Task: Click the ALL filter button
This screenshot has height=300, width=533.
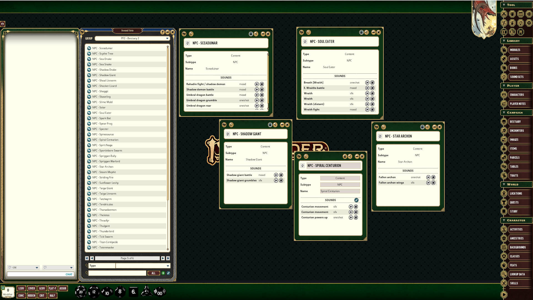Action: point(154,273)
